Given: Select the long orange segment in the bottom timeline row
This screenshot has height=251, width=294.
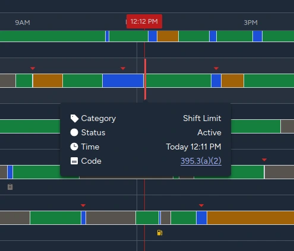Looking at the screenshot, I should pyautogui.click(x=251, y=218).
